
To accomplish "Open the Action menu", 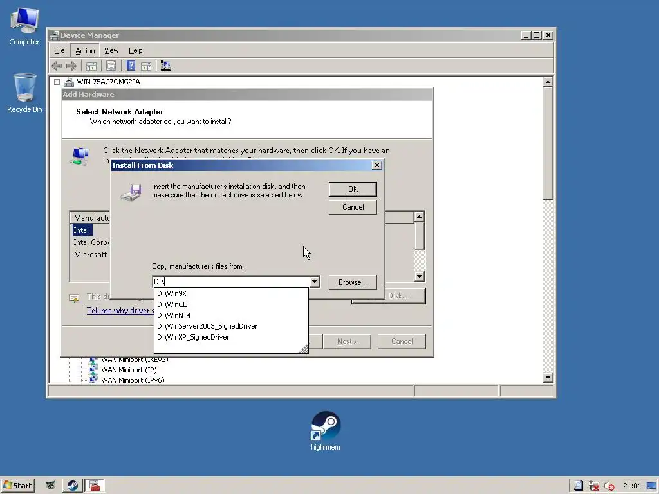I will coord(85,51).
